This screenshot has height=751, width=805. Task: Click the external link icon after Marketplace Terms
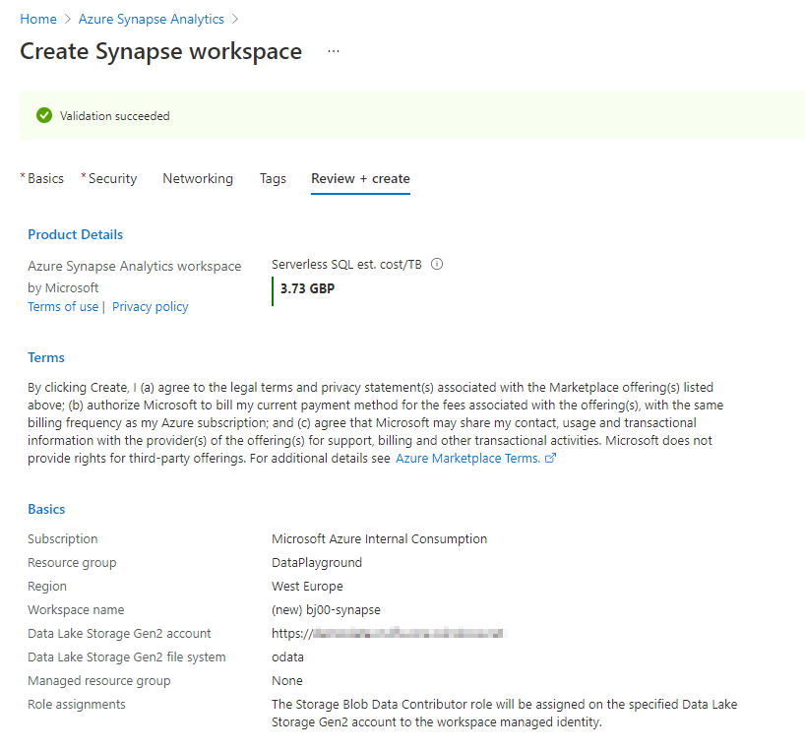point(551,459)
